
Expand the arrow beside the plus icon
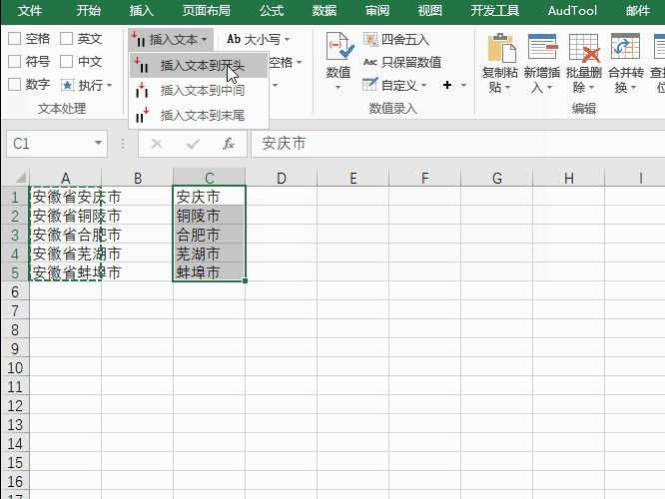click(463, 86)
